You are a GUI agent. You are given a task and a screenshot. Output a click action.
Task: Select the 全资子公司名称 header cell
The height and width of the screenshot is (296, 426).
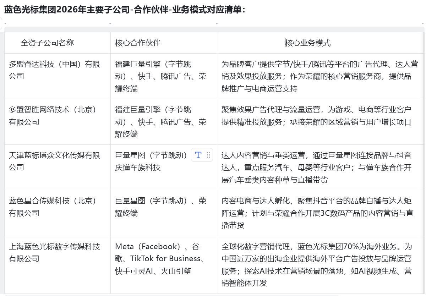coord(58,43)
